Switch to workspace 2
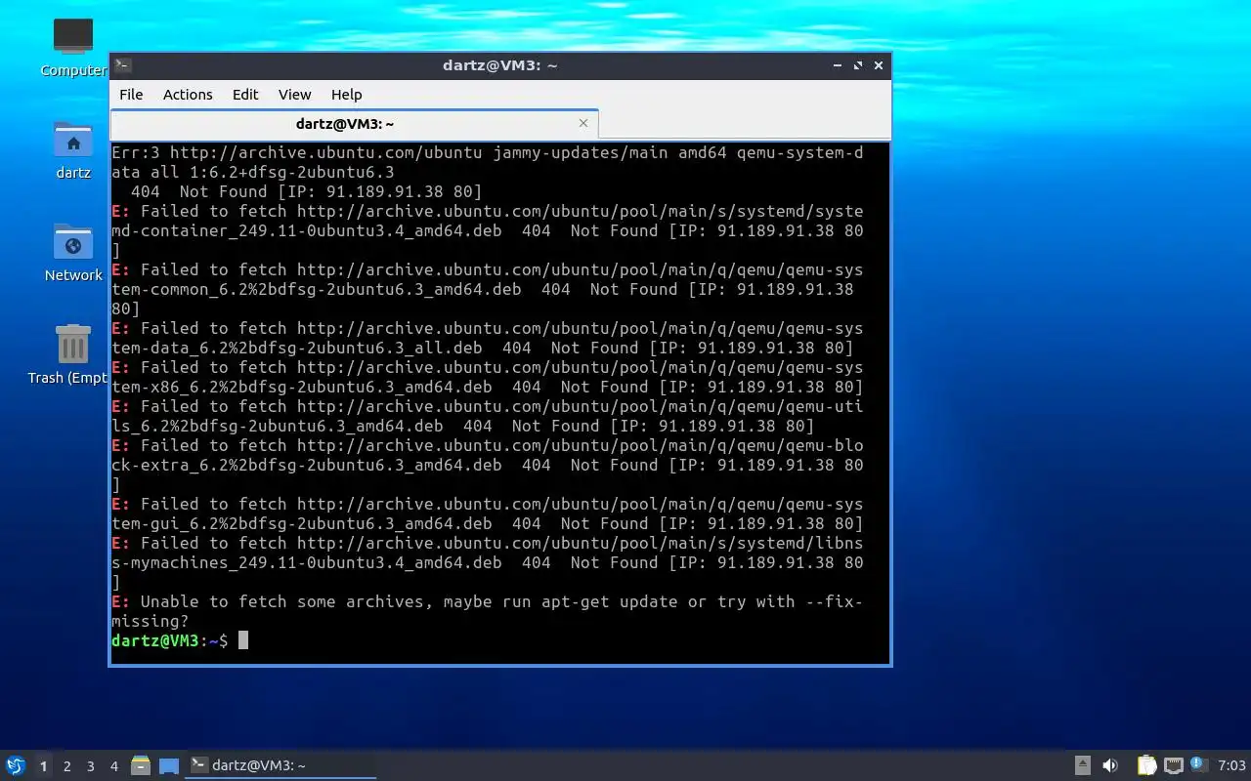 coord(66,766)
